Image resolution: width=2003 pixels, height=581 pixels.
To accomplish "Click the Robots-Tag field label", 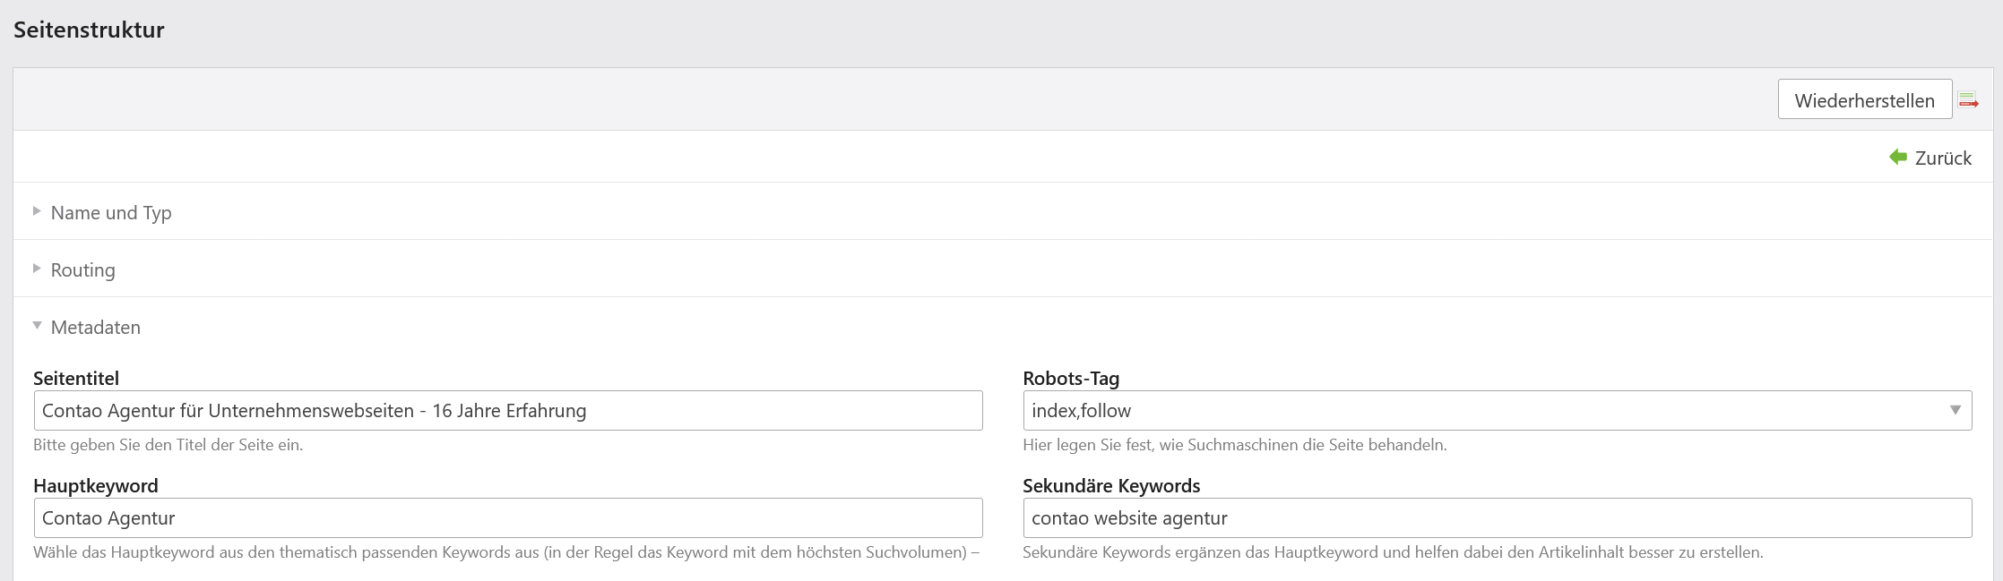I will pyautogui.click(x=1071, y=378).
